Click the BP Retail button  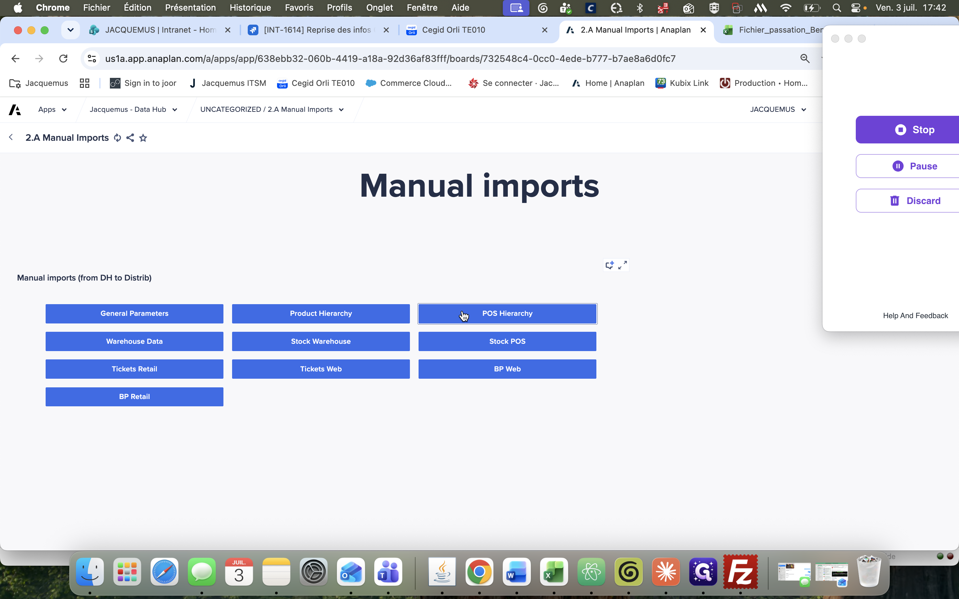click(134, 397)
